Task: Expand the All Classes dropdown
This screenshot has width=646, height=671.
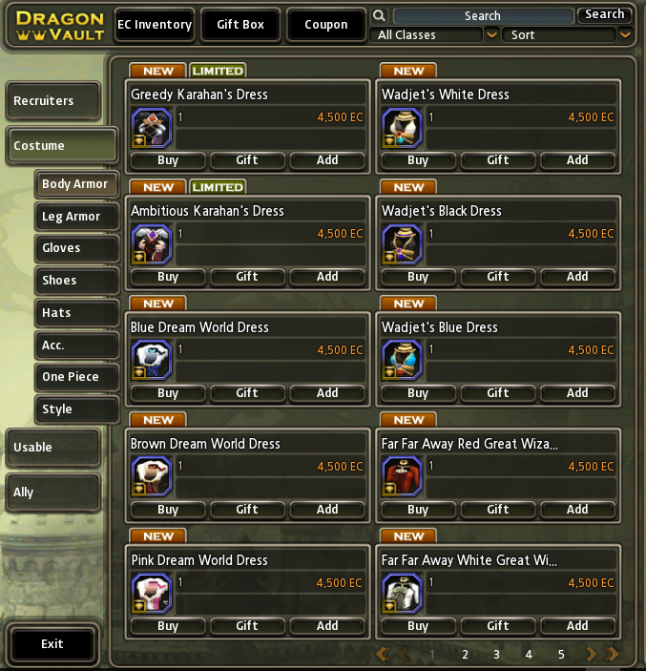Action: coord(492,34)
